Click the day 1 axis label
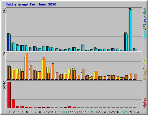The image size is (148, 115). (10, 112)
